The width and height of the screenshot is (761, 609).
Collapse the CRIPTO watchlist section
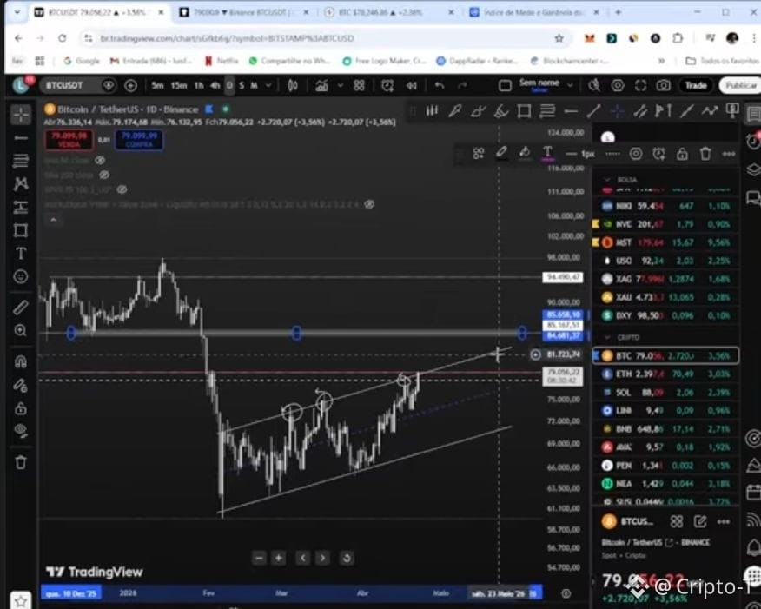[607, 337]
